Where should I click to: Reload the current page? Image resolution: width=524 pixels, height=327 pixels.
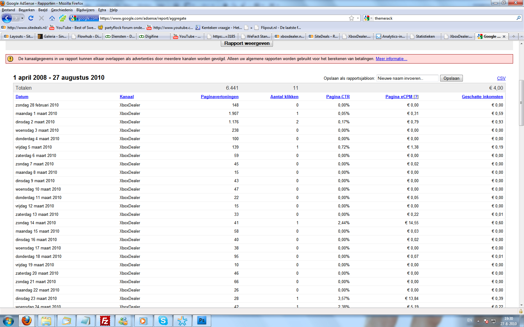[x=31, y=18]
